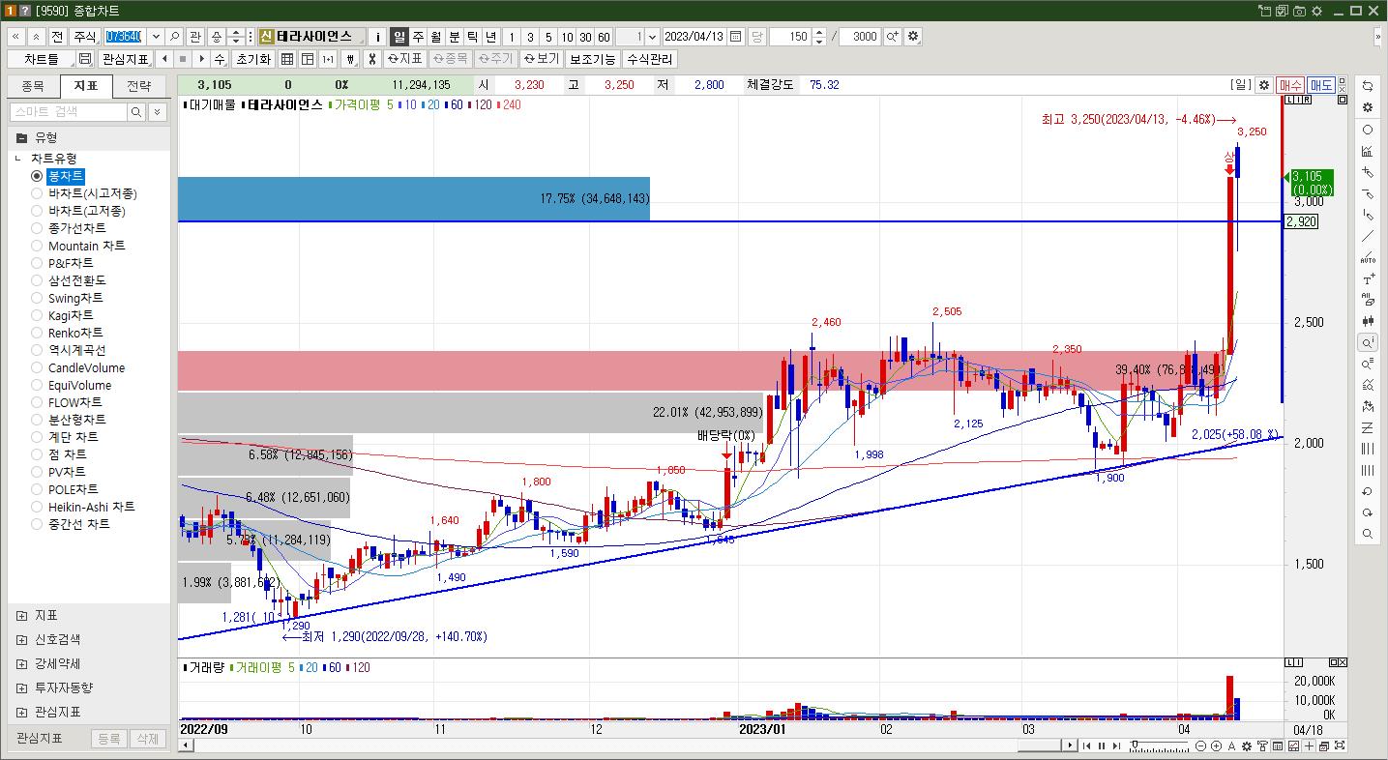The width and height of the screenshot is (1388, 760).
Task: Select the trend line drawing tool
Action: pyautogui.click(x=1368, y=236)
